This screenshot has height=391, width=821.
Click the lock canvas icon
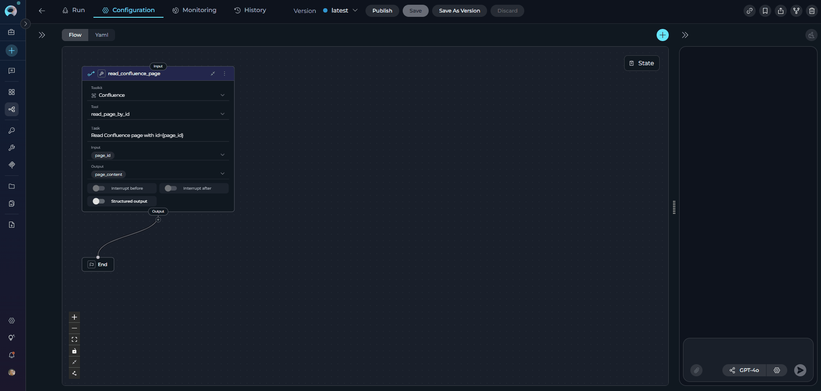pyautogui.click(x=74, y=351)
